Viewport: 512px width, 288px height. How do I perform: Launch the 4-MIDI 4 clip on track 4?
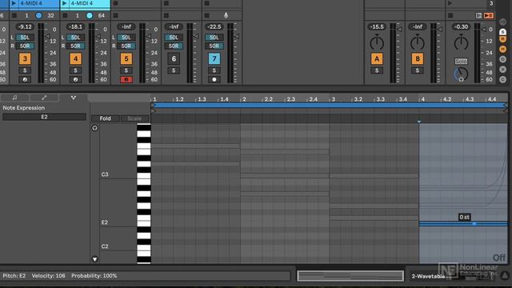point(65,3)
